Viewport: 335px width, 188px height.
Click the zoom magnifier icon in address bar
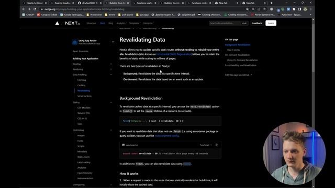click(x=253, y=9)
